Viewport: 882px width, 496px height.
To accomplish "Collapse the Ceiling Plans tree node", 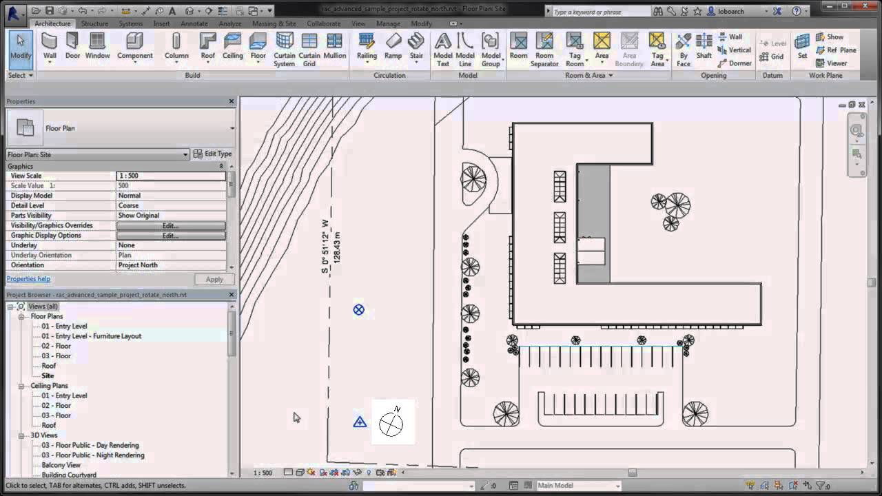I will pos(21,386).
